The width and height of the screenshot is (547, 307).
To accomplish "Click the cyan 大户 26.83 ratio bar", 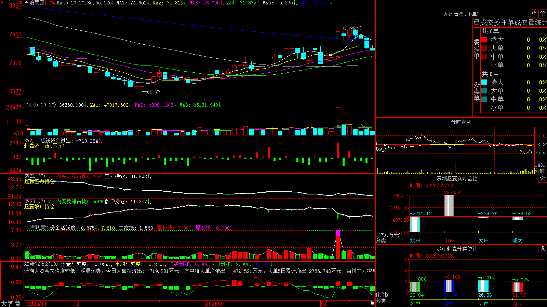I will coord(483,286).
